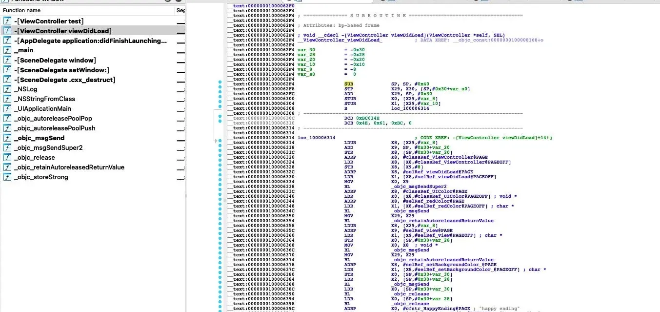Image resolution: width=660 pixels, height=312 pixels.
Task: Click the function icon beside _NSLog
Action: (x=7, y=89)
